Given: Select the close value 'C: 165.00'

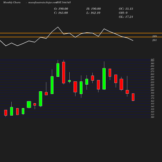Looking at the screenshot, I should (x=61, y=13).
